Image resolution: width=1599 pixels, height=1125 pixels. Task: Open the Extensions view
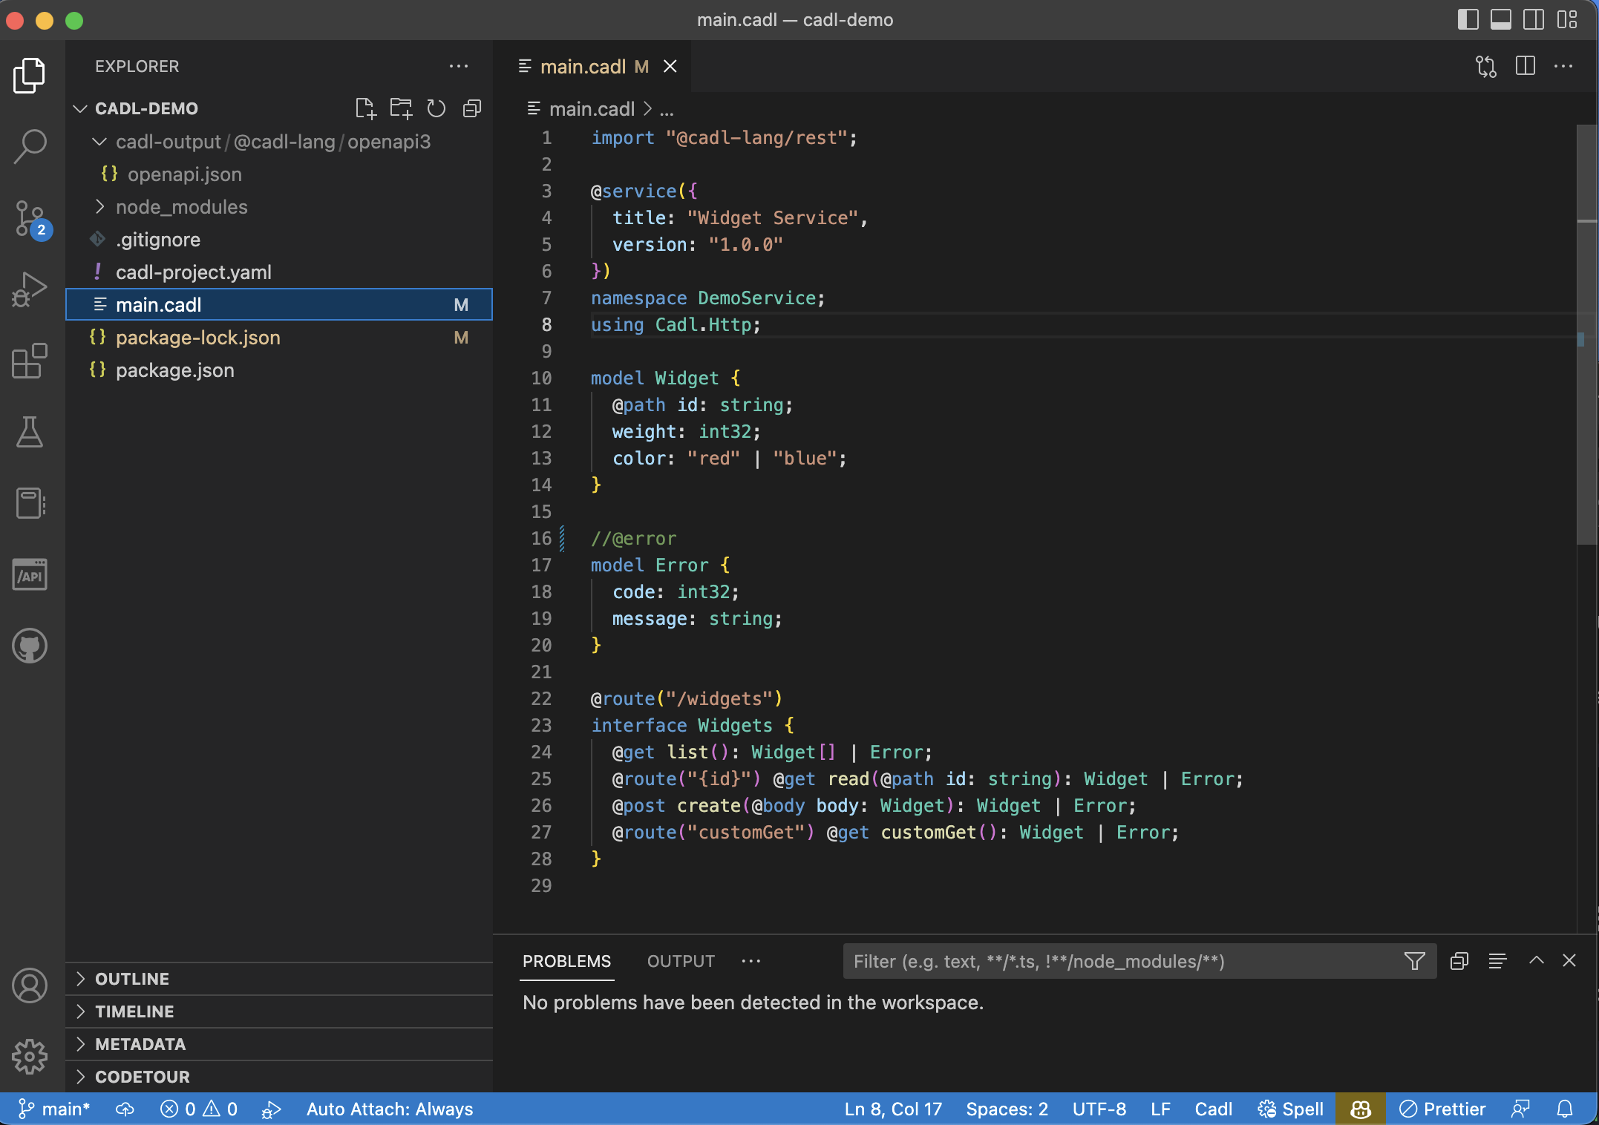pyautogui.click(x=30, y=361)
